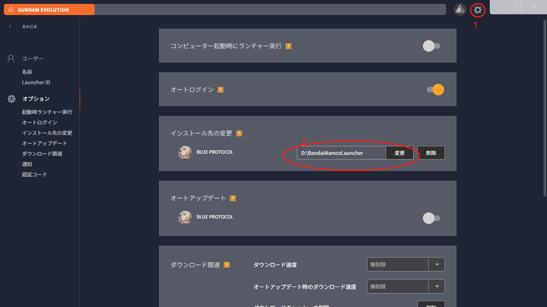Viewport: 547px width, 307px height.
Task: Show help icon next to オートログイン
Action: pyautogui.click(x=220, y=90)
